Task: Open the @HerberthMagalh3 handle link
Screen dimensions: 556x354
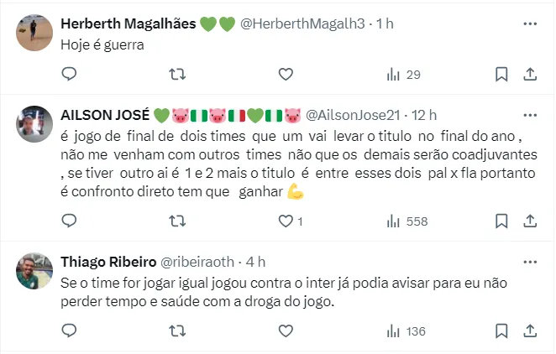Action: [x=303, y=24]
